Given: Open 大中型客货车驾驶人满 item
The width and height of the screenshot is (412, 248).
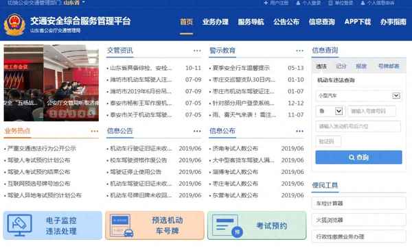Looking at the screenshot, I should pos(243,160).
